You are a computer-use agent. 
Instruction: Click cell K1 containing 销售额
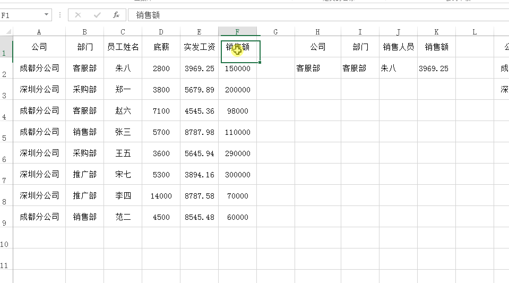(437, 47)
